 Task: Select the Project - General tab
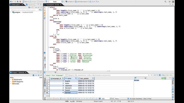coord(18,72)
